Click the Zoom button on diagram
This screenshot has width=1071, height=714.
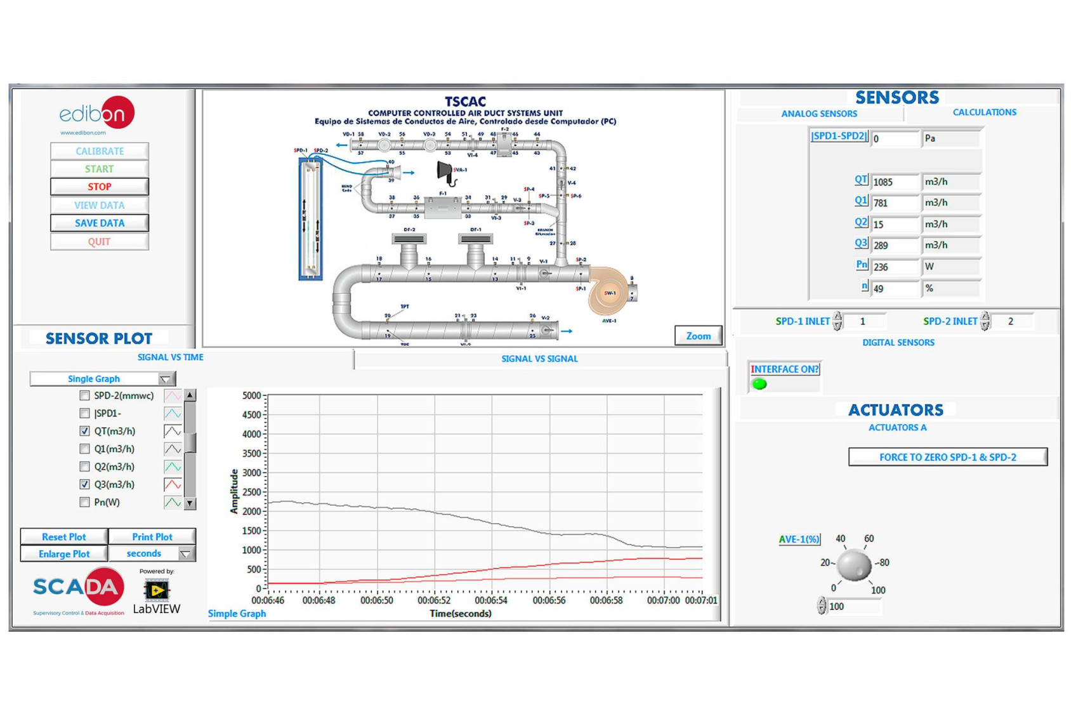(x=698, y=336)
